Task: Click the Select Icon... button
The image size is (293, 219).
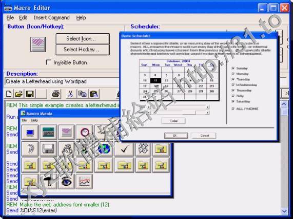Action: tap(83, 38)
